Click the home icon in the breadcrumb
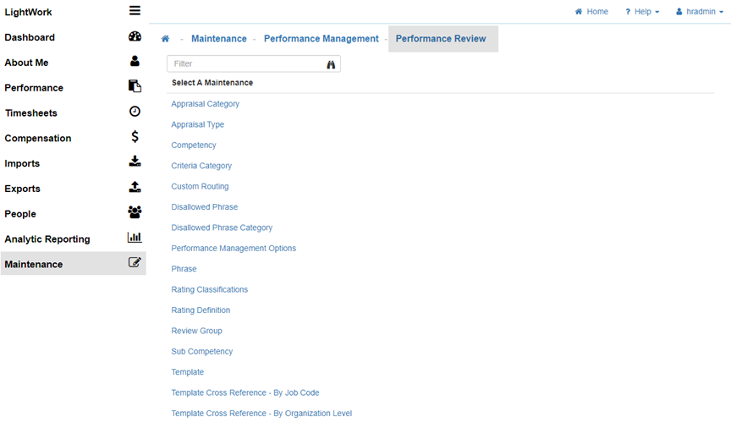731x439 pixels. pyautogui.click(x=165, y=39)
